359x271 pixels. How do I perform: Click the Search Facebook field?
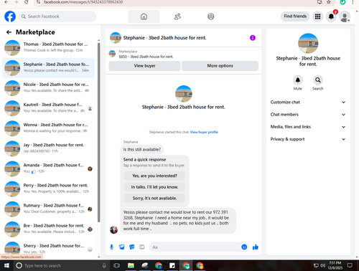pos(57,16)
